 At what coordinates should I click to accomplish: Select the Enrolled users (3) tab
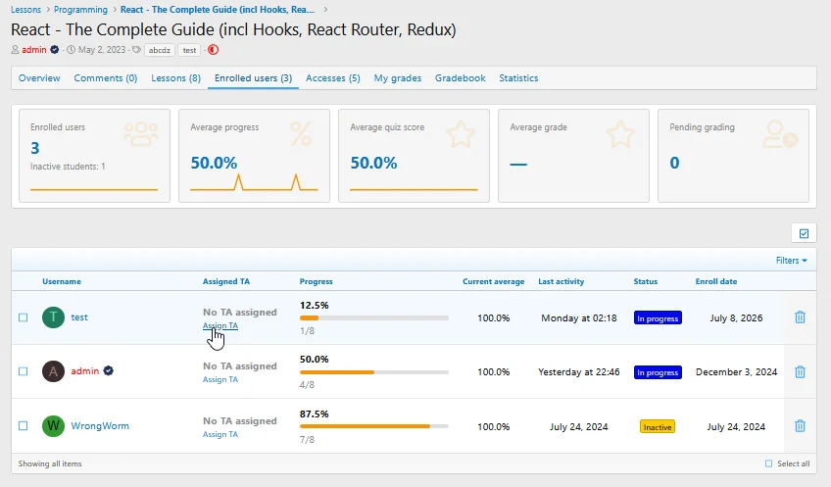(x=254, y=77)
